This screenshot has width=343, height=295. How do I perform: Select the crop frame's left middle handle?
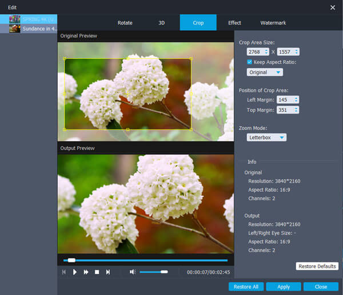(x=64, y=94)
